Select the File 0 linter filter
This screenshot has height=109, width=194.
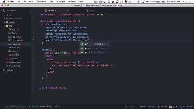pos(13,107)
